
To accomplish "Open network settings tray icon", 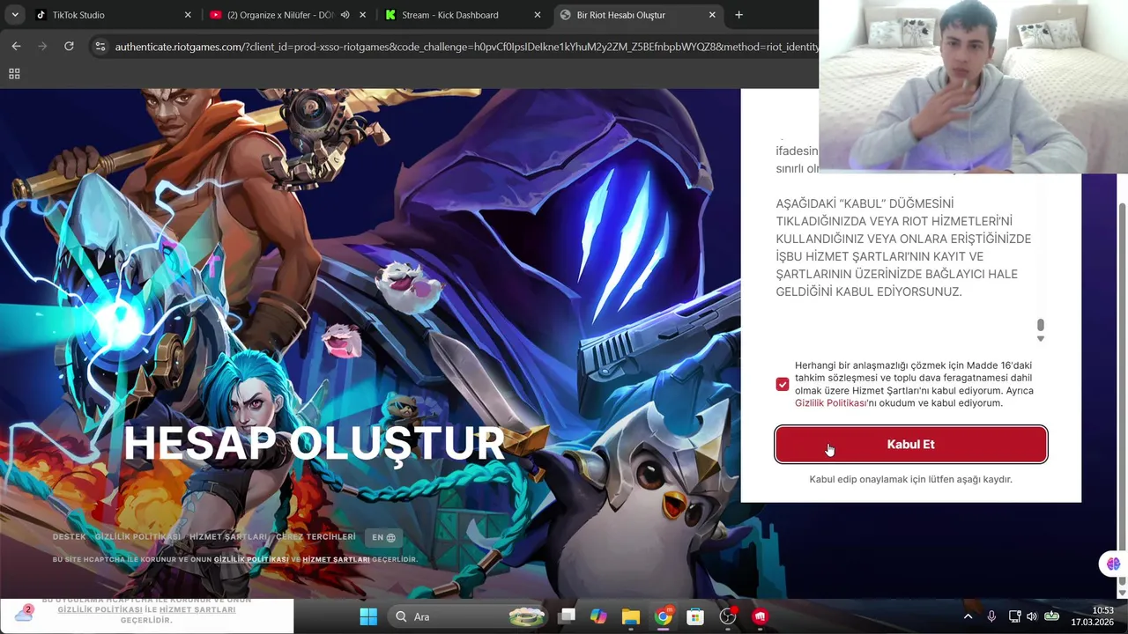I will (x=1014, y=616).
